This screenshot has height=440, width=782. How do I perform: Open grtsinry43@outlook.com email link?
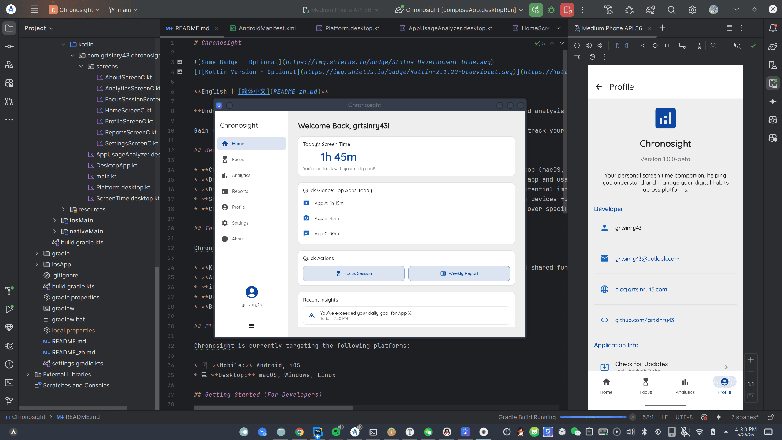647,258
